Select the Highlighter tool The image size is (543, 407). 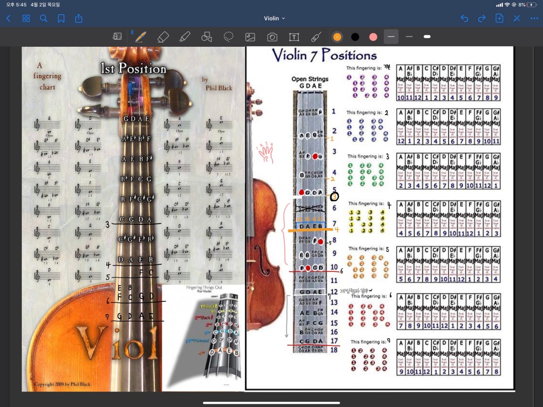pos(185,37)
